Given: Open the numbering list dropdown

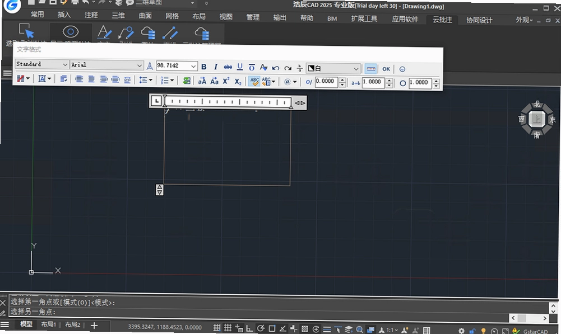Looking at the screenshot, I should click(x=168, y=81).
